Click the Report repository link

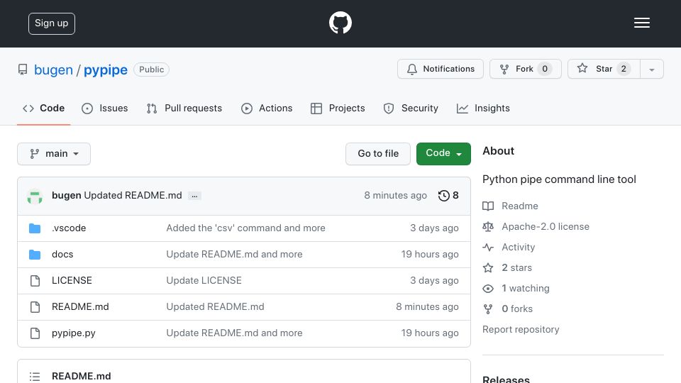click(521, 330)
